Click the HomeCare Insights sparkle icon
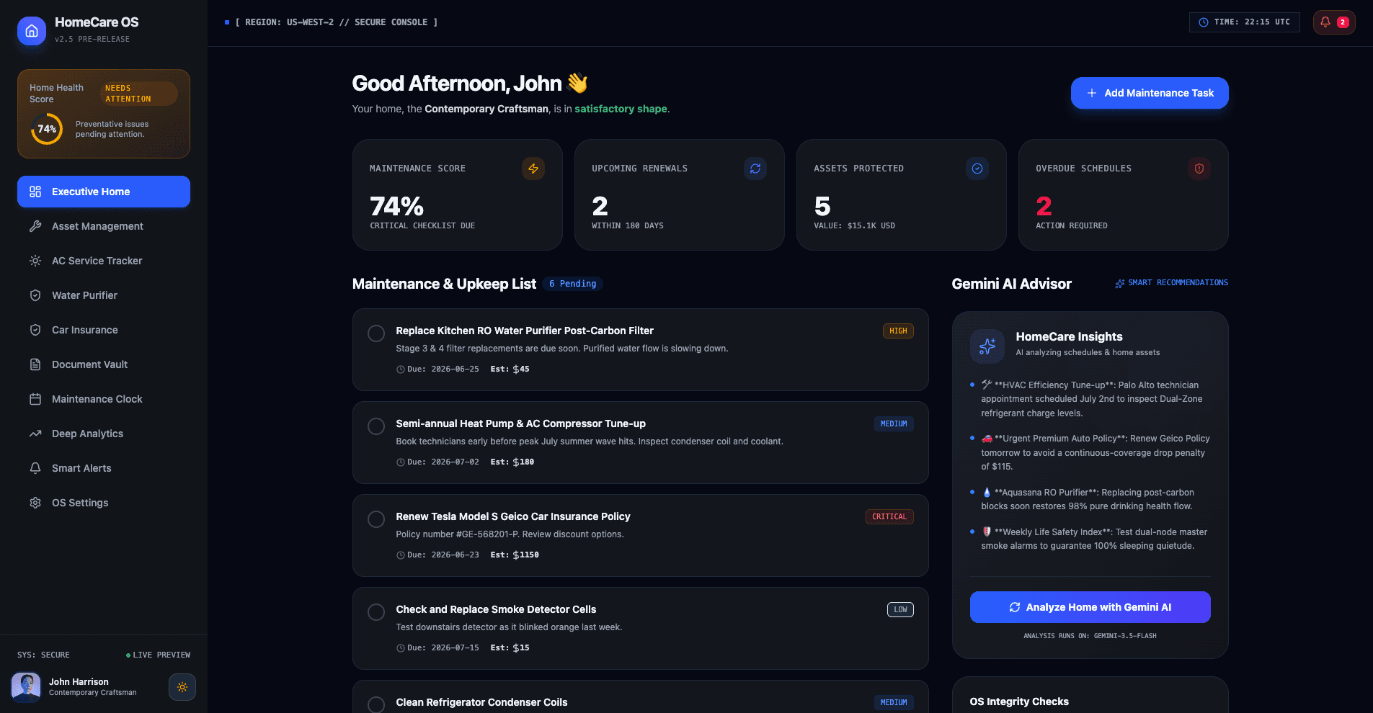The height and width of the screenshot is (713, 1373). (x=987, y=346)
